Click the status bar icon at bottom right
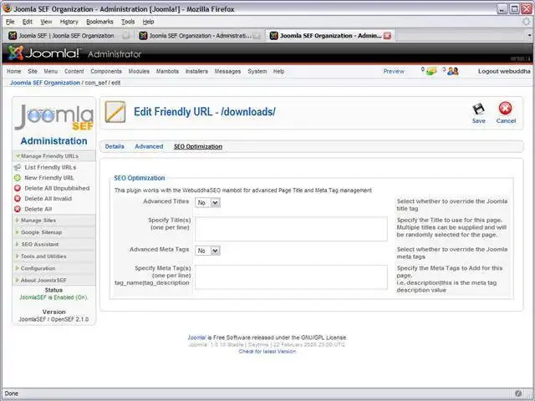The height and width of the screenshot is (401, 535). (x=518, y=393)
